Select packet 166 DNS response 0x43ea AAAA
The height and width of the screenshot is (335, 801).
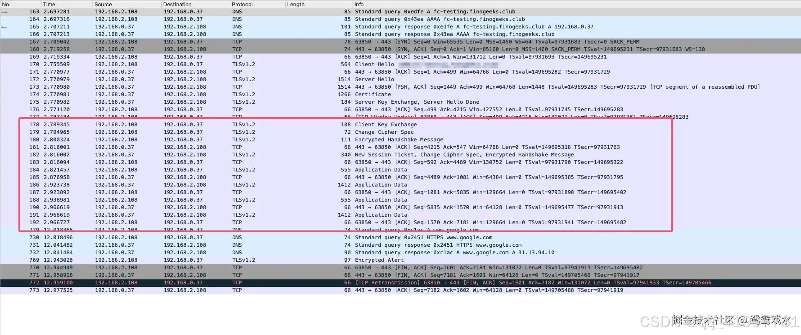click(400, 34)
